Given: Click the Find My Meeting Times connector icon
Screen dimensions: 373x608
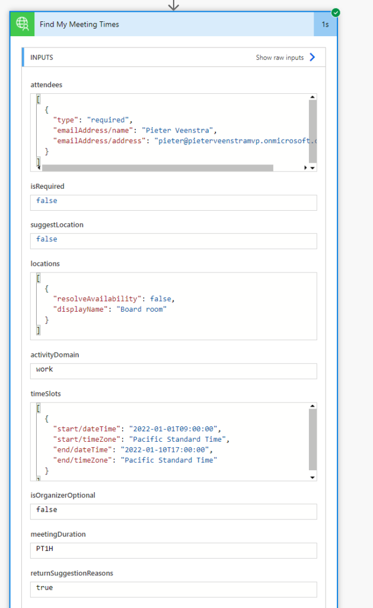Looking at the screenshot, I should [22, 24].
